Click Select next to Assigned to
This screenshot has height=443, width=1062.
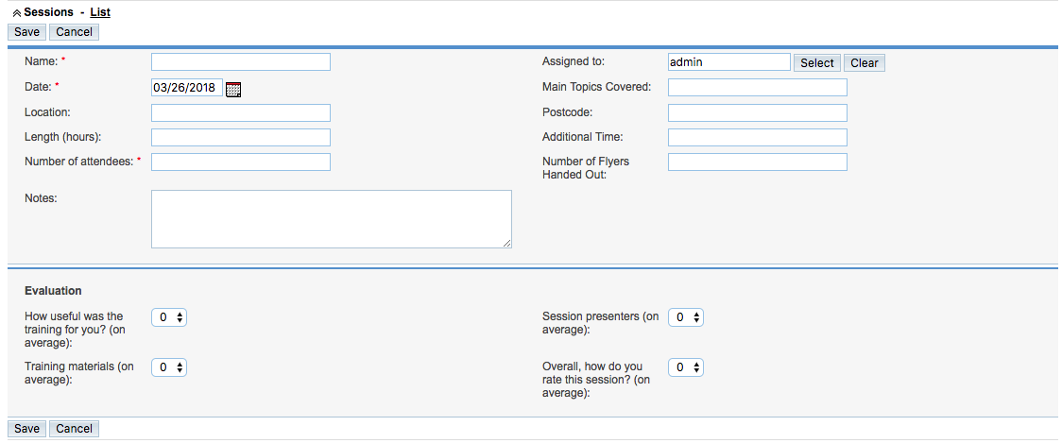(x=817, y=63)
